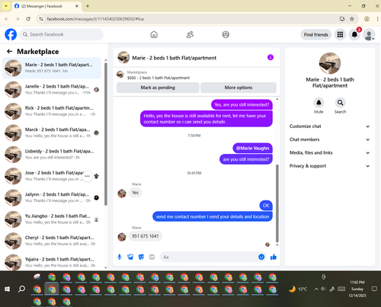
Task: Record a voice clip with microphone icon
Action: [x=120, y=257]
